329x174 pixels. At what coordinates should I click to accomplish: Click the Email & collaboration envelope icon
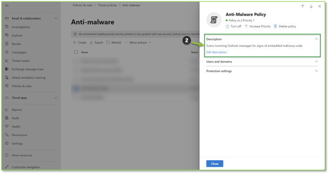[x=7, y=19]
